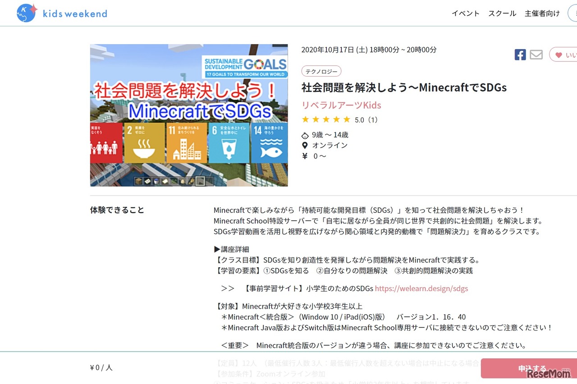Open the 主催者向け menu item
The image size is (577, 384).
tap(542, 14)
